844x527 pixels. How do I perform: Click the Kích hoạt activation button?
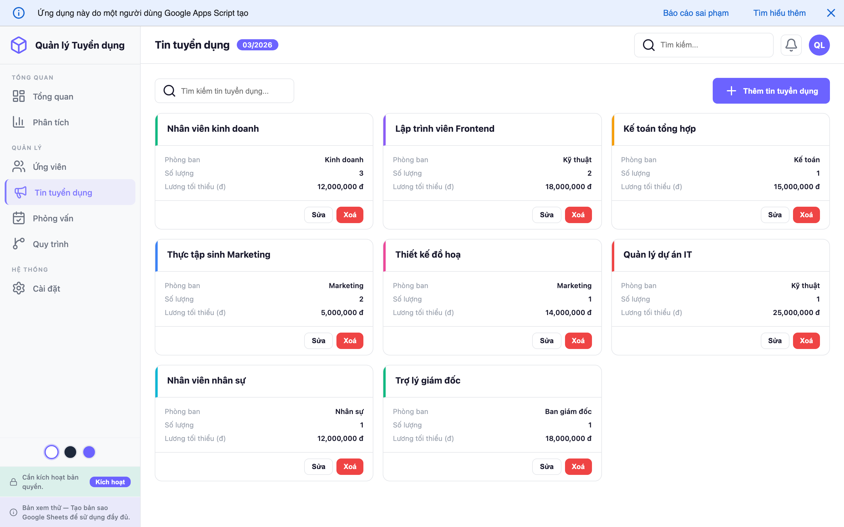pyautogui.click(x=110, y=482)
